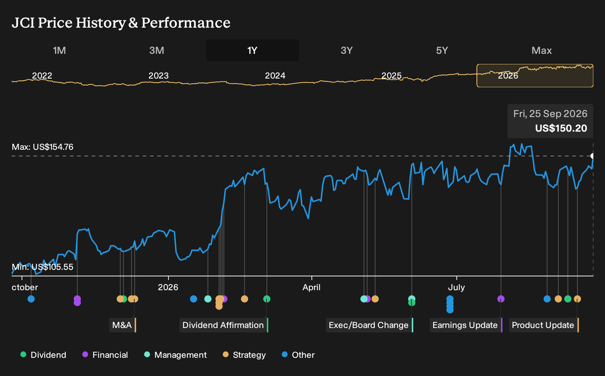605x376 pixels.
Task: Open the Product Update event label
Action: pos(544,325)
